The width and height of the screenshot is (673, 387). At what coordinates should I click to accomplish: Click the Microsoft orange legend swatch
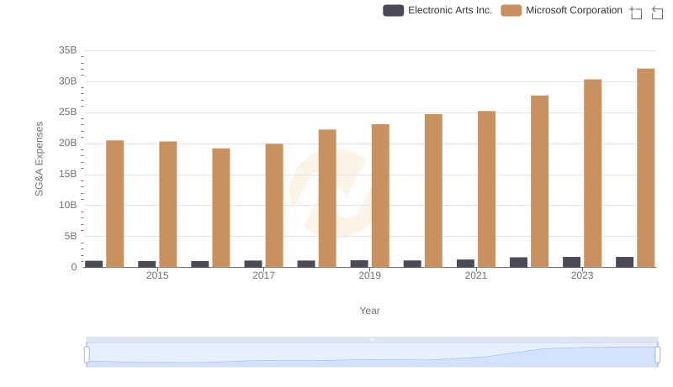[x=511, y=10]
